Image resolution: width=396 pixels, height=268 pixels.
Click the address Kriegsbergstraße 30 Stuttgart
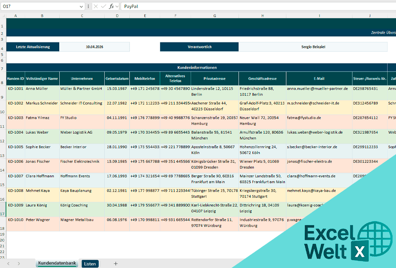(262, 195)
